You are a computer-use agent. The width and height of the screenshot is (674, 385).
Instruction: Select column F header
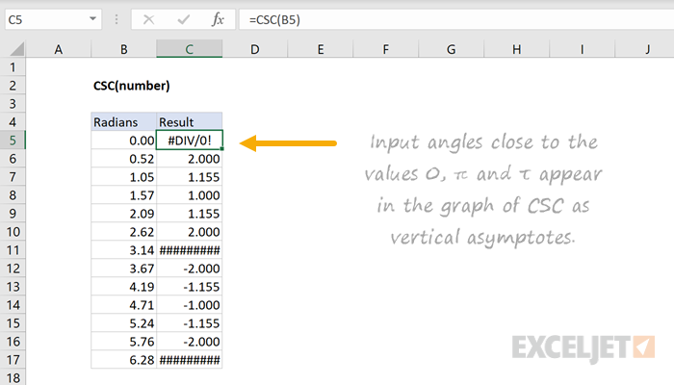(385, 49)
